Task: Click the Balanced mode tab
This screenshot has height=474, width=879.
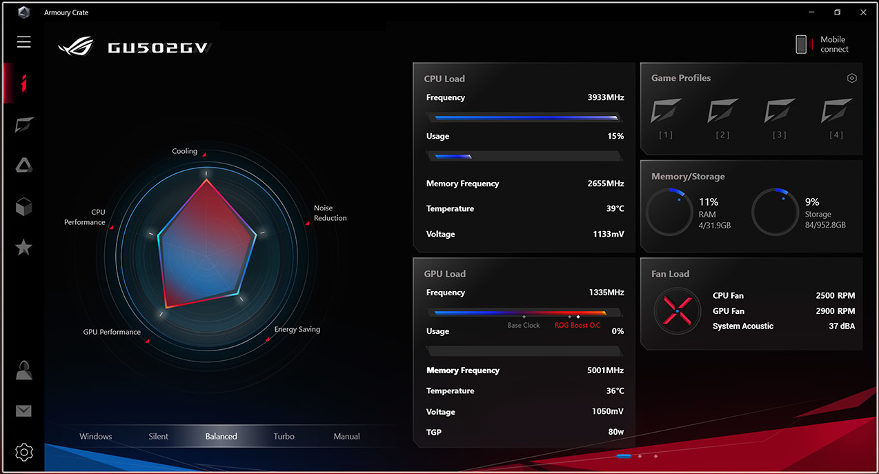Action: coord(221,436)
